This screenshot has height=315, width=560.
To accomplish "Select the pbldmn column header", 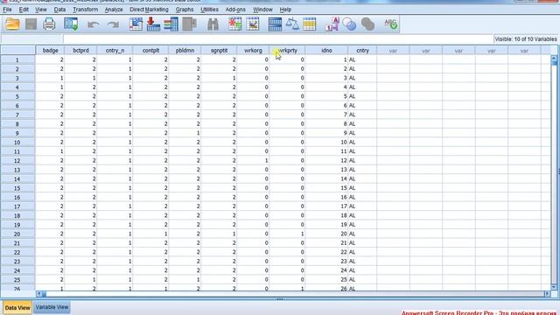I will point(185,51).
